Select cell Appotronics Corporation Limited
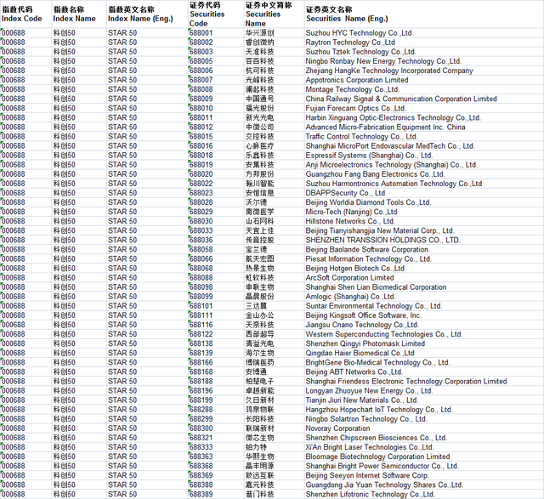 423,80
